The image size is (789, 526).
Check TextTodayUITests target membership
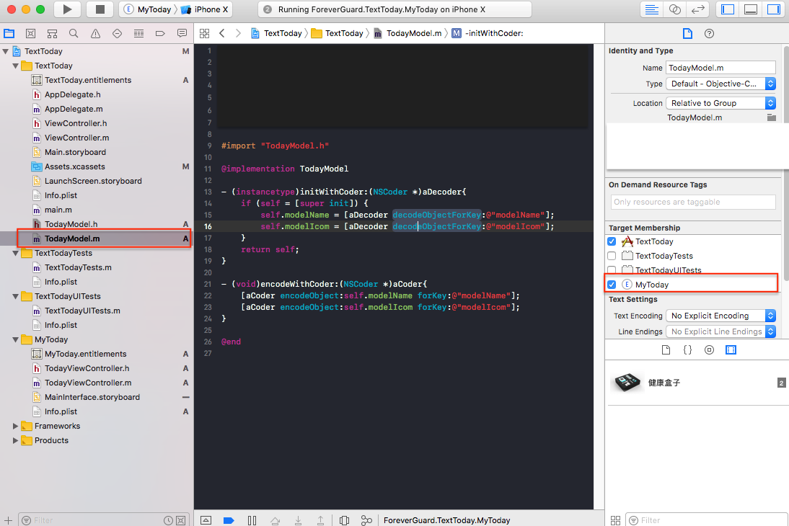tap(612, 270)
